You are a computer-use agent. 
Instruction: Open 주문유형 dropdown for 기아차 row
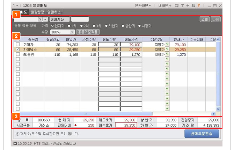click(167, 44)
